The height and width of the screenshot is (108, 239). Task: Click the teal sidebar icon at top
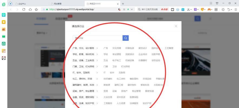tap(4, 15)
